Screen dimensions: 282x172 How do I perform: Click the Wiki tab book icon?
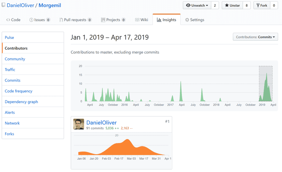(137, 20)
